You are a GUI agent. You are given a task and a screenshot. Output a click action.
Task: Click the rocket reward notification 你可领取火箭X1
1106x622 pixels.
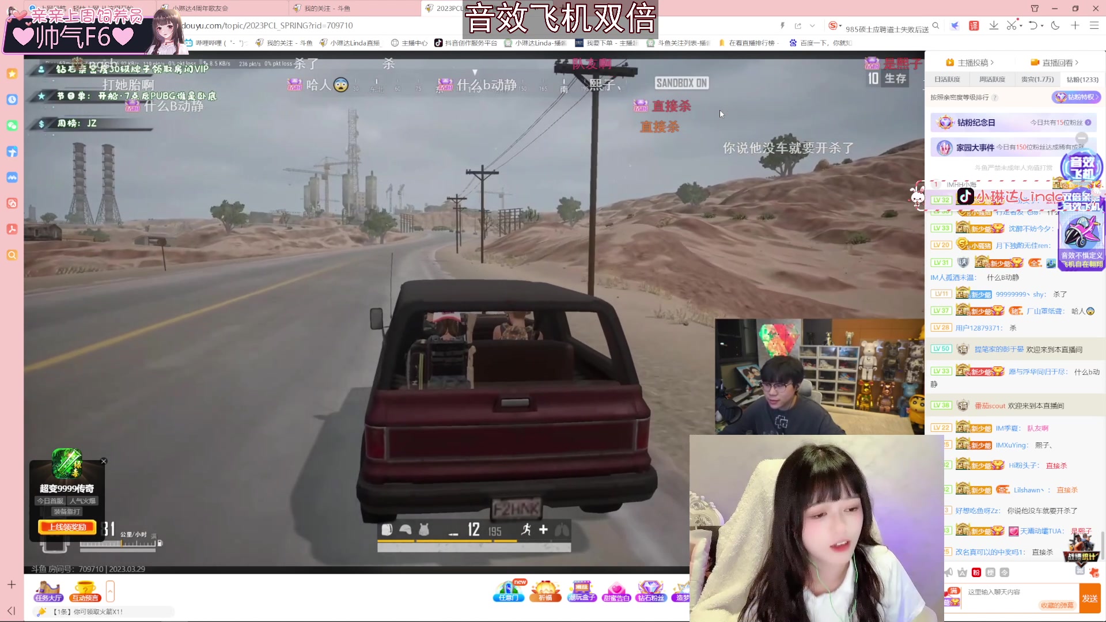104,612
